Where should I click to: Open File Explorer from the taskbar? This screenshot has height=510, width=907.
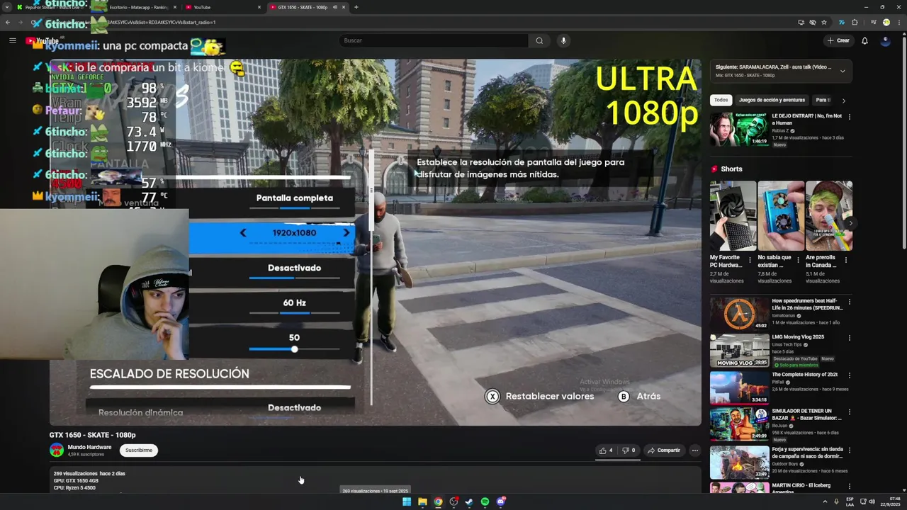(x=422, y=501)
